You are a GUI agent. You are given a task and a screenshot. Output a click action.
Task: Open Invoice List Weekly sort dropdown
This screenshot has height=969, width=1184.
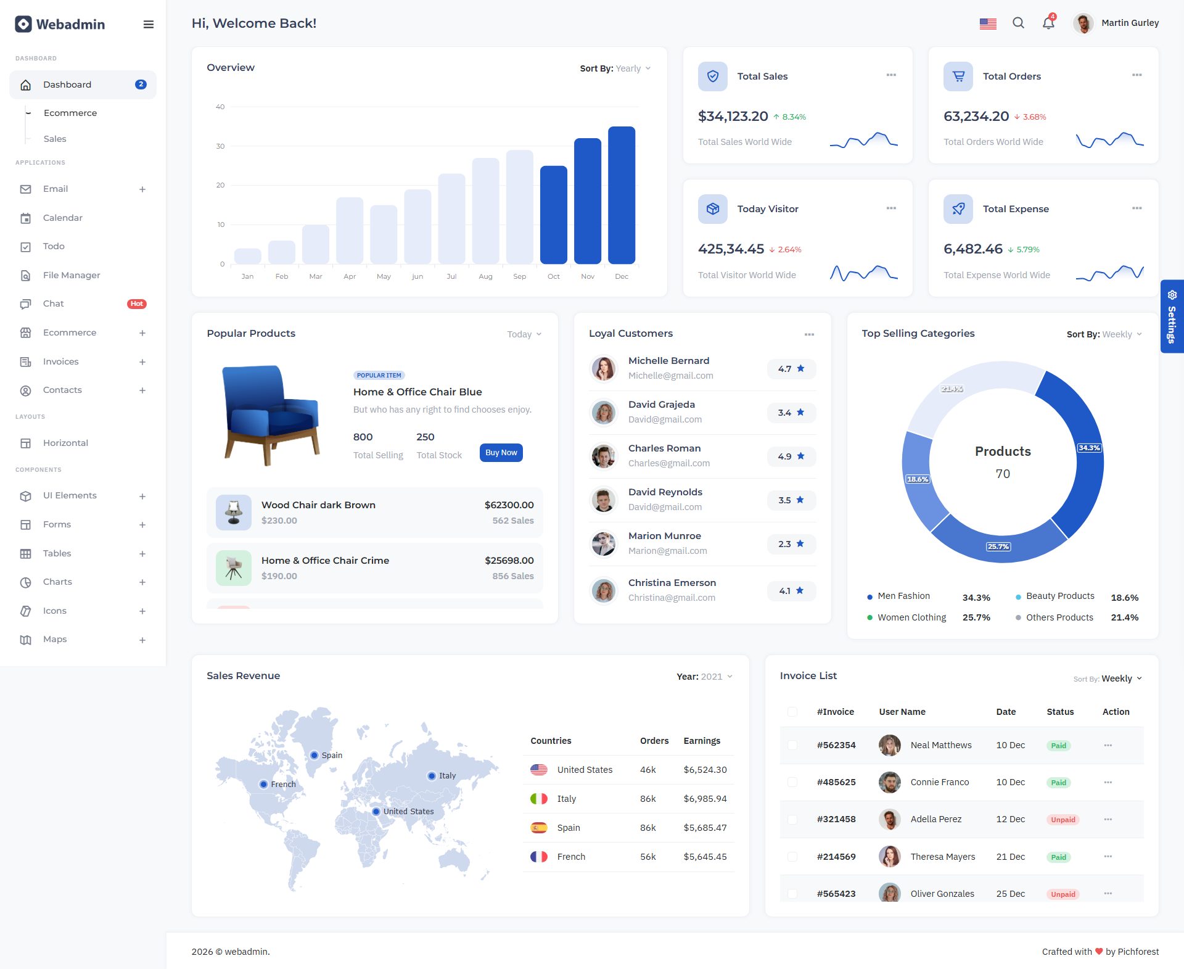click(1108, 678)
